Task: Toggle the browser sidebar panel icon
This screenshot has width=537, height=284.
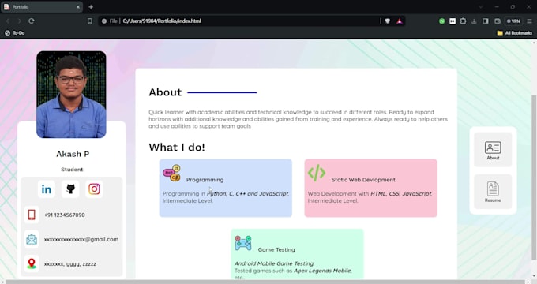Action: tap(486, 21)
